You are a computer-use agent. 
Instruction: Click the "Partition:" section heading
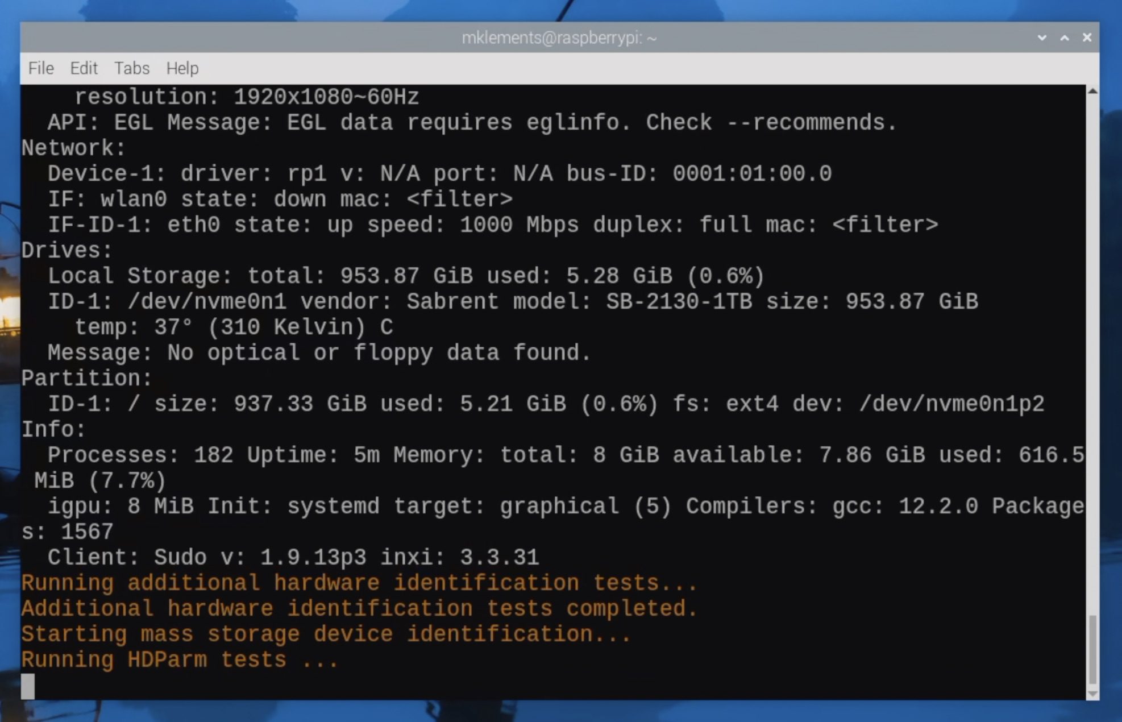coord(87,379)
